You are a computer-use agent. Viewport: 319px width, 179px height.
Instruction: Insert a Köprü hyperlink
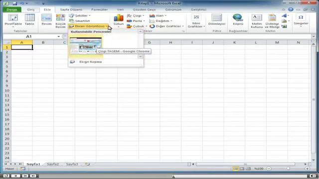click(238, 20)
